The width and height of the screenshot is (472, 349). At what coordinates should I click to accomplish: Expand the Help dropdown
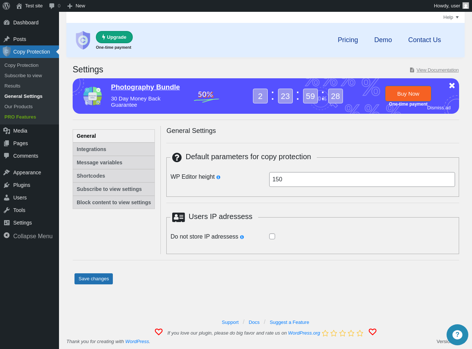pyautogui.click(x=451, y=17)
